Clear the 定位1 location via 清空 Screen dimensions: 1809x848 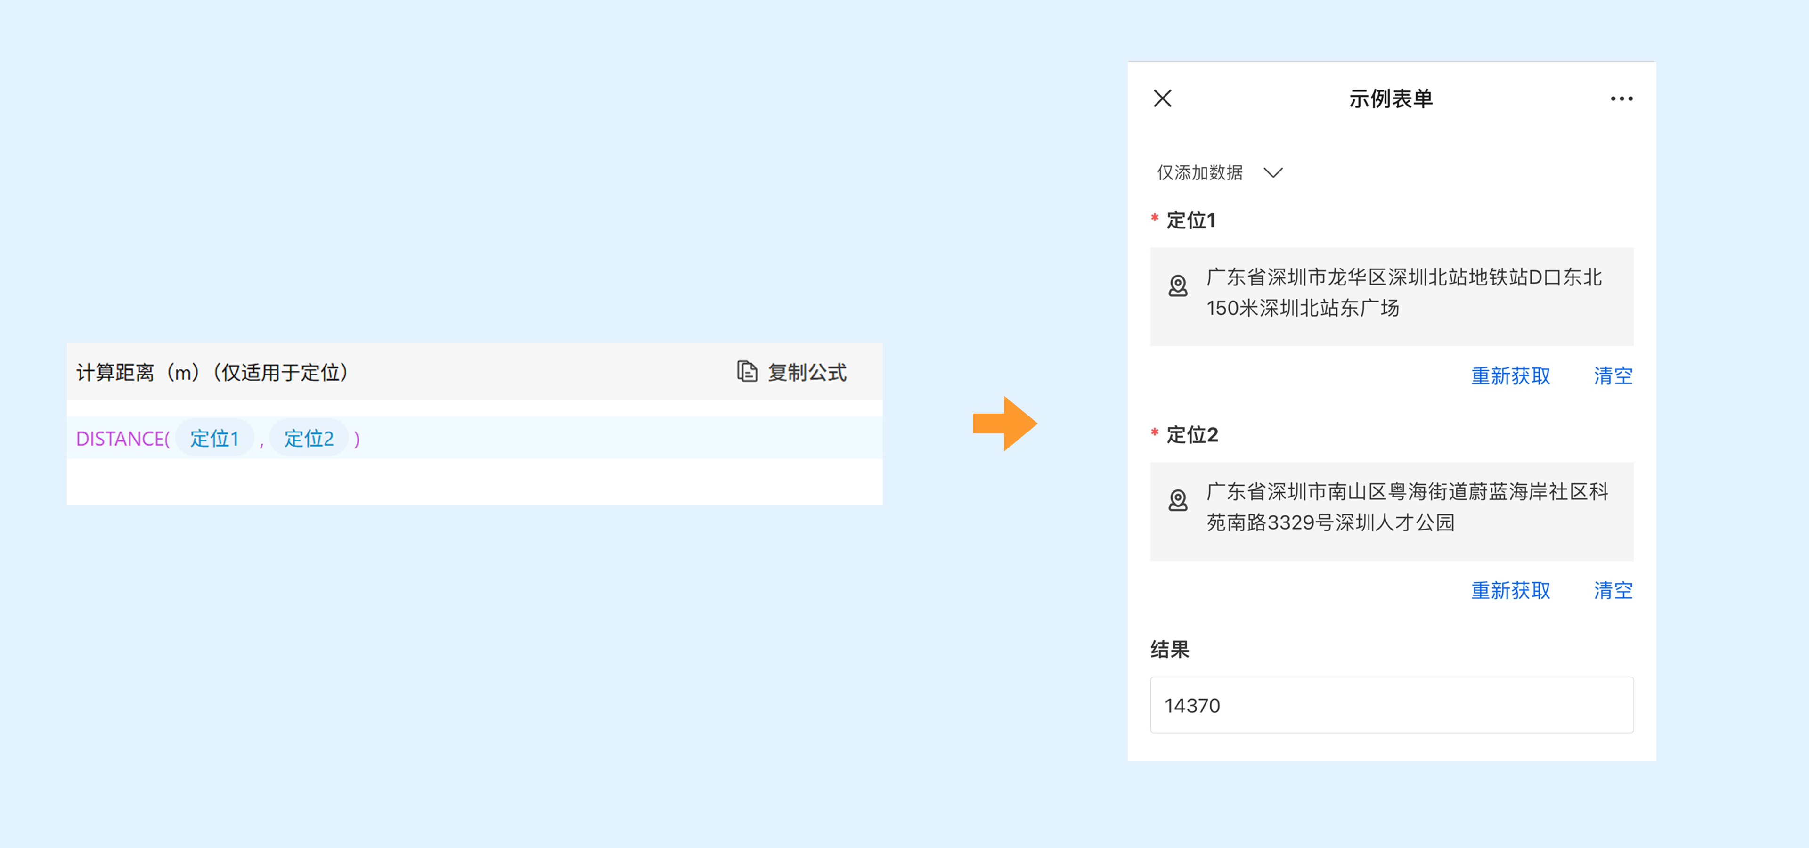[x=1613, y=375]
